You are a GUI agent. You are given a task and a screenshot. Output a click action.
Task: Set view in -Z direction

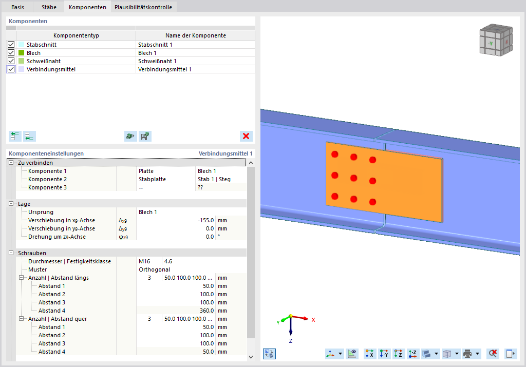click(x=413, y=354)
